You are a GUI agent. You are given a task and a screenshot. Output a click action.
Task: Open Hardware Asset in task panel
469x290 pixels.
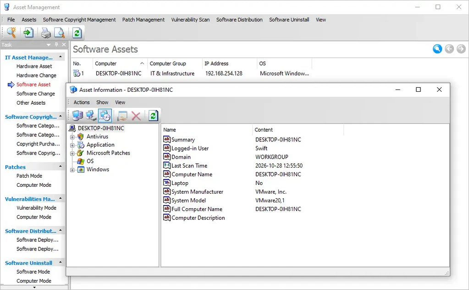pyautogui.click(x=34, y=66)
